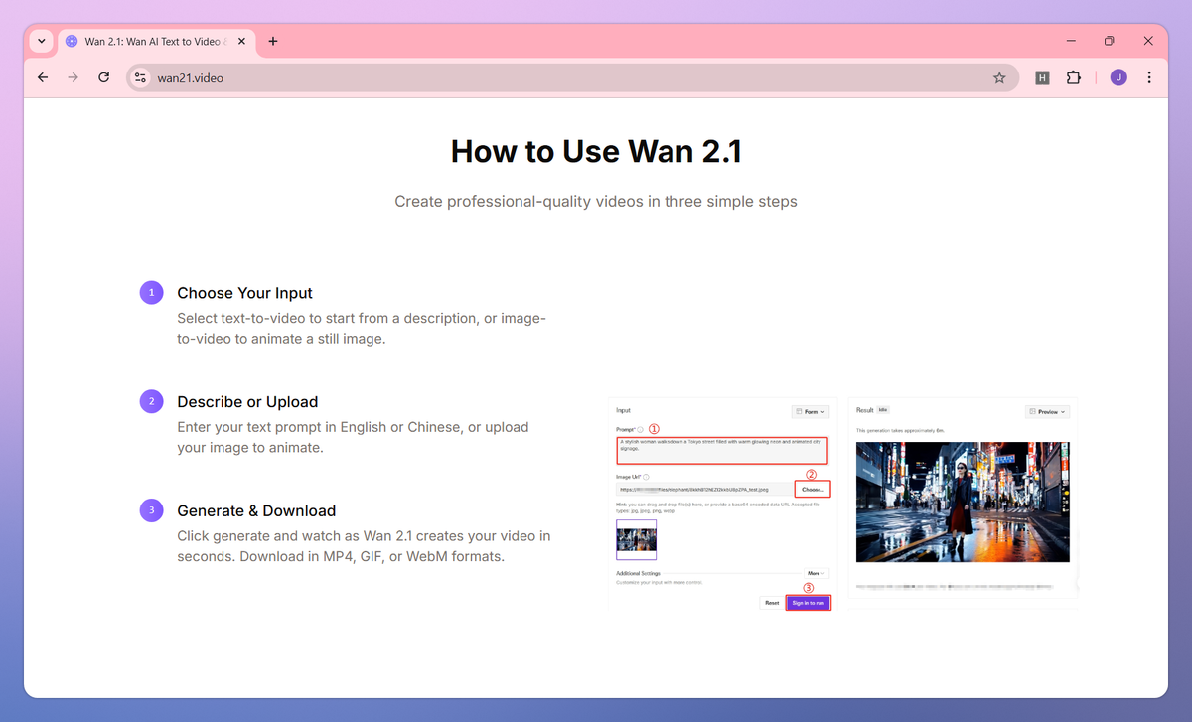Click the Prompt text box
This screenshot has width=1192, height=722.
click(722, 451)
